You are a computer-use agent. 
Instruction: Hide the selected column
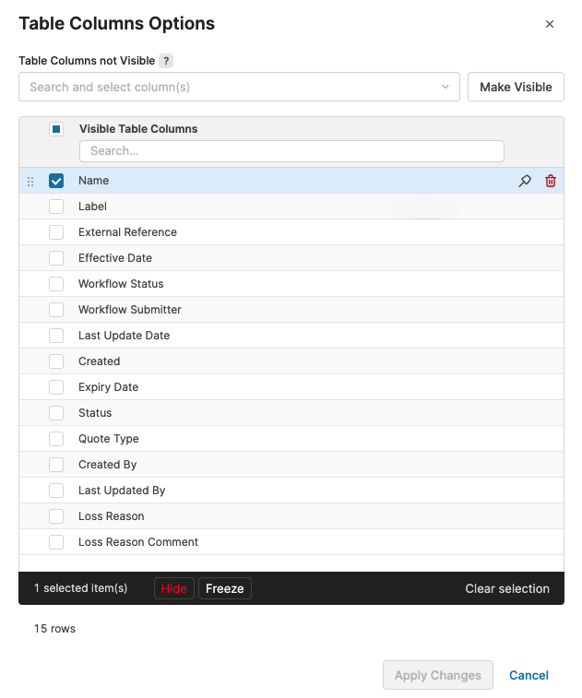pos(173,588)
